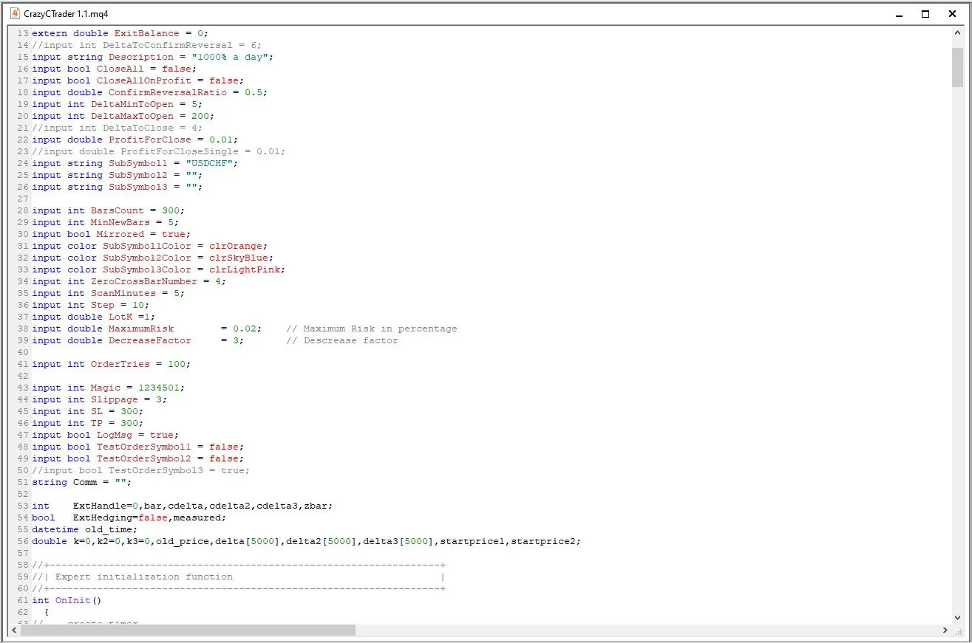The width and height of the screenshot is (972, 643).
Task: Click "LogMsg" on line 47
Action: [114, 435]
